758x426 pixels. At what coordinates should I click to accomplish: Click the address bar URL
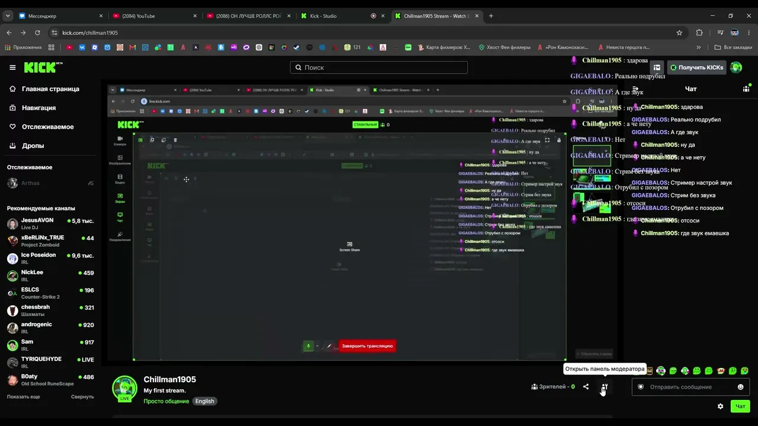click(x=90, y=33)
